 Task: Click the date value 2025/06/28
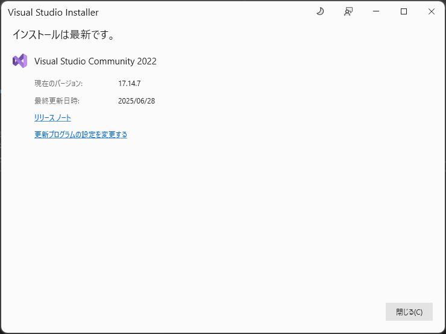point(137,101)
